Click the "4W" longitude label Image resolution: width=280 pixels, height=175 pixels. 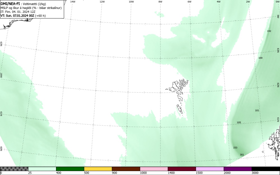click(x=219, y=2)
